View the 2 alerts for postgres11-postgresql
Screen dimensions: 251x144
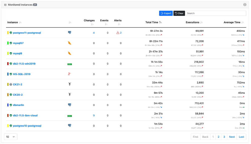(121, 33)
